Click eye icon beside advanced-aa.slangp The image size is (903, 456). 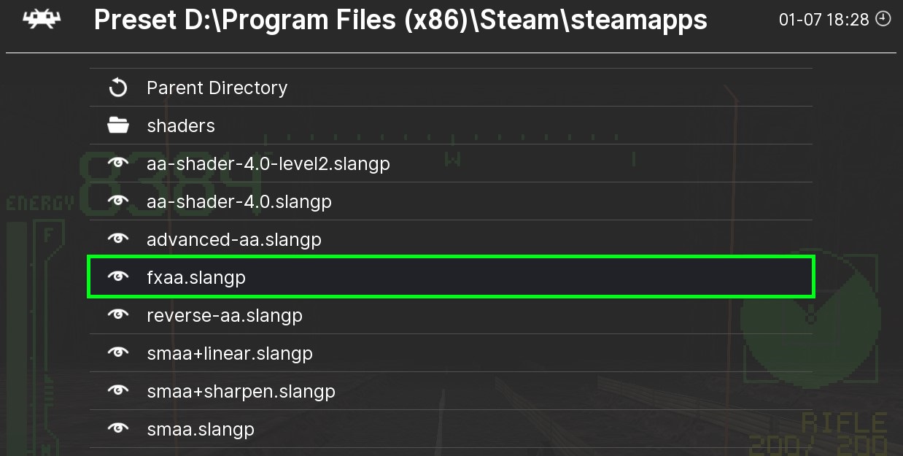[117, 239]
